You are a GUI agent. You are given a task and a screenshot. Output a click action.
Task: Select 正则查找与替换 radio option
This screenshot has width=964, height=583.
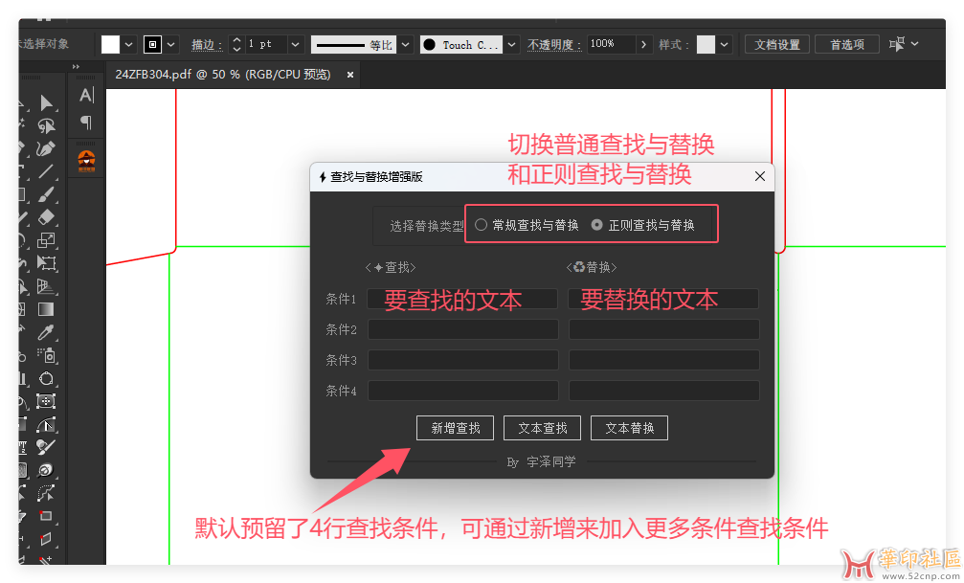tap(643, 225)
